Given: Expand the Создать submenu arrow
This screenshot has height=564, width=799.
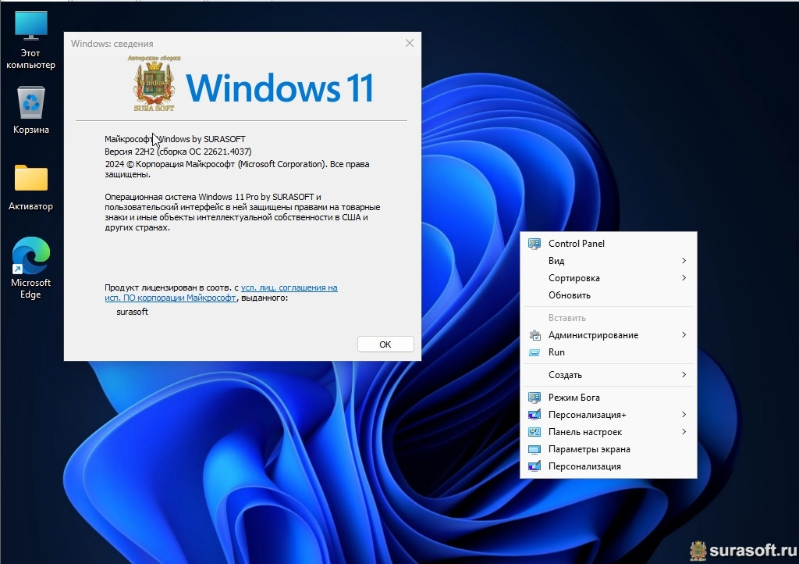Looking at the screenshot, I should pyautogui.click(x=684, y=375).
